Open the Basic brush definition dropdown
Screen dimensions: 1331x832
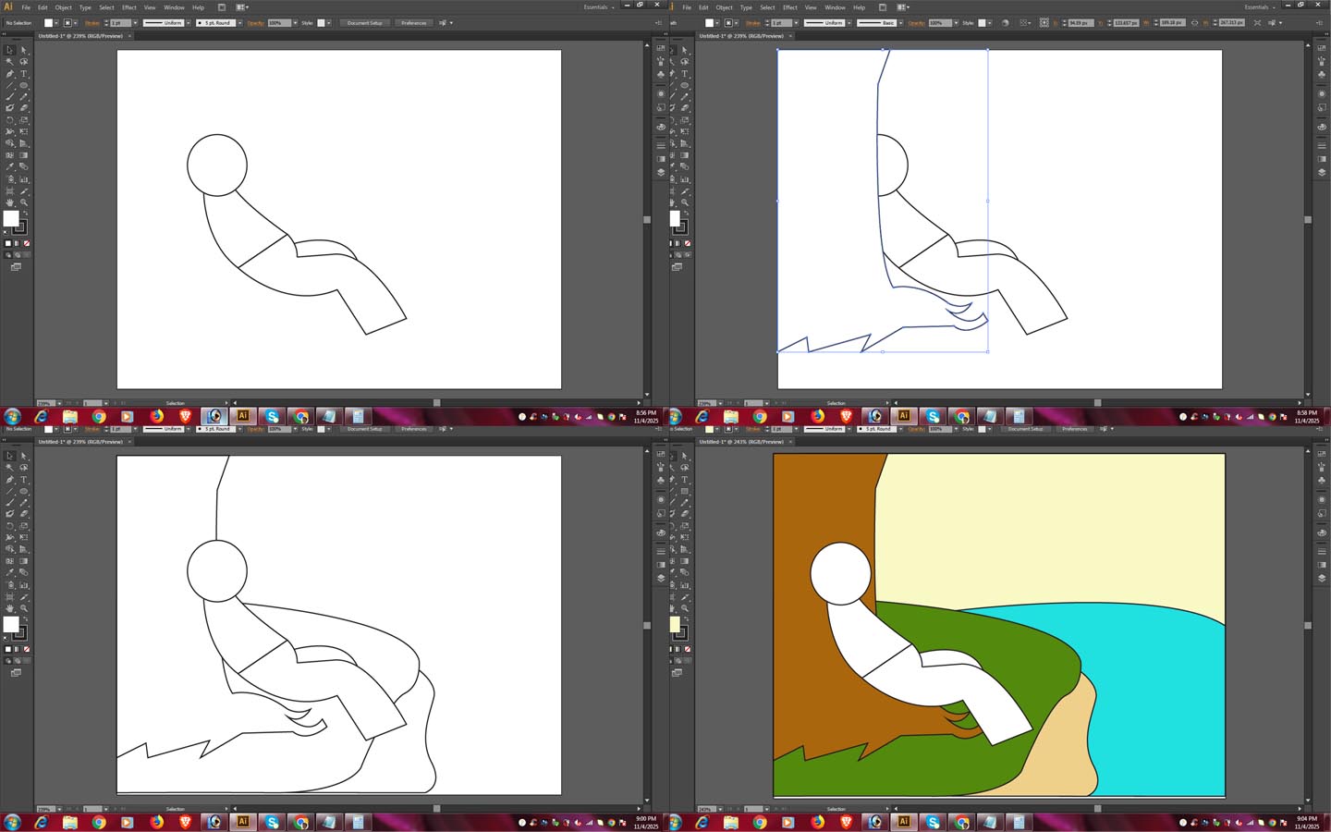click(902, 23)
